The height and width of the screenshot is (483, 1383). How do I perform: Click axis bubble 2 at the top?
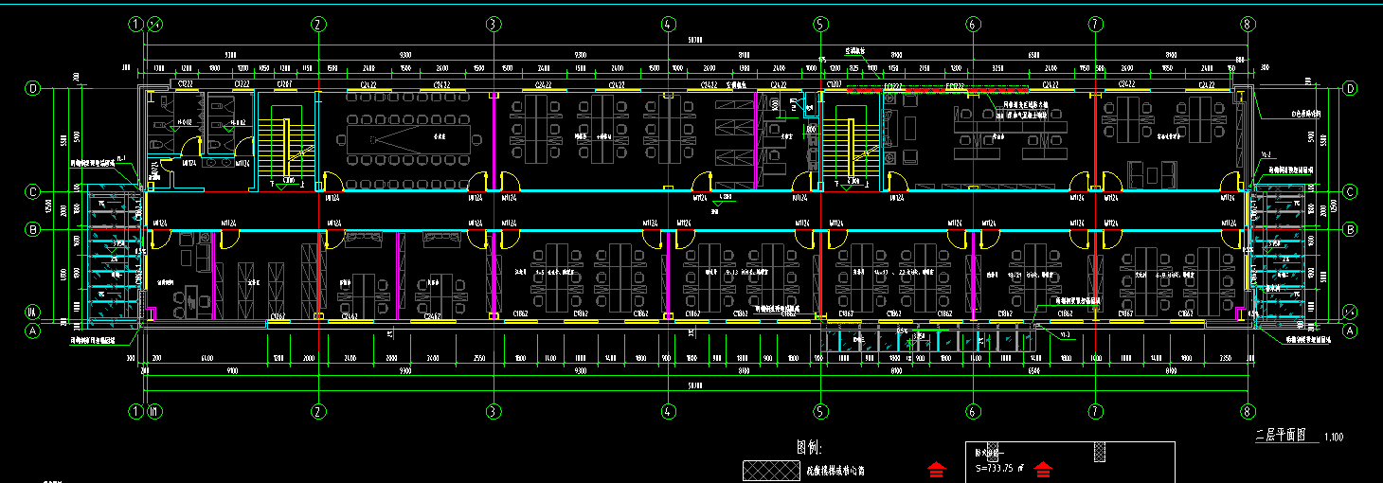click(x=318, y=24)
